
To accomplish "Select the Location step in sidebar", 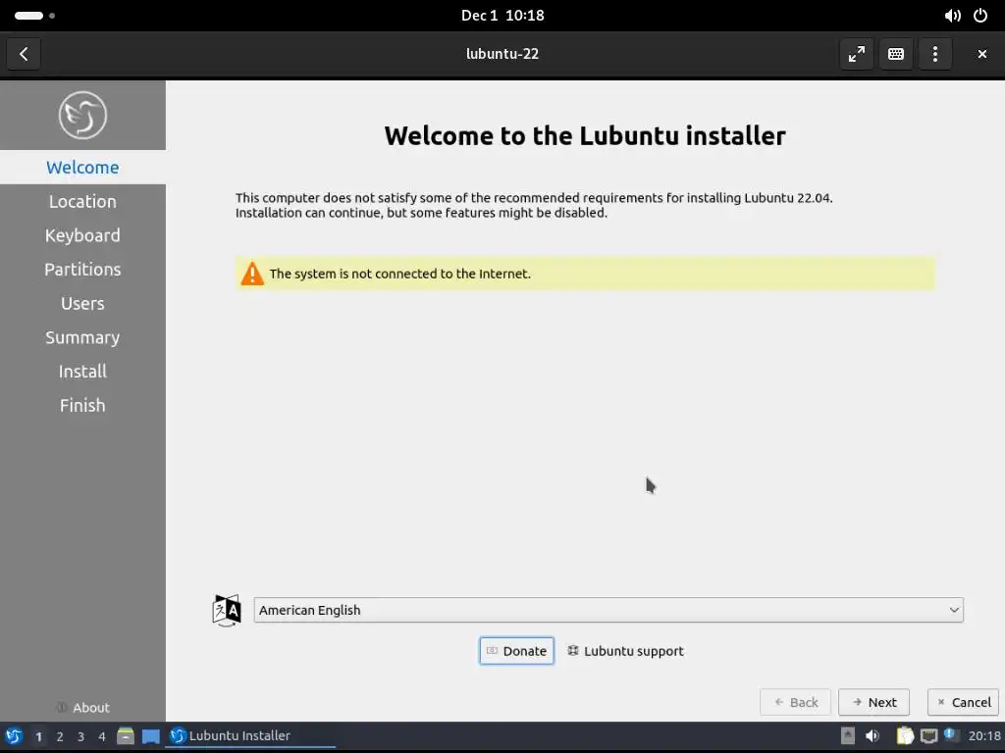I will [x=82, y=201].
